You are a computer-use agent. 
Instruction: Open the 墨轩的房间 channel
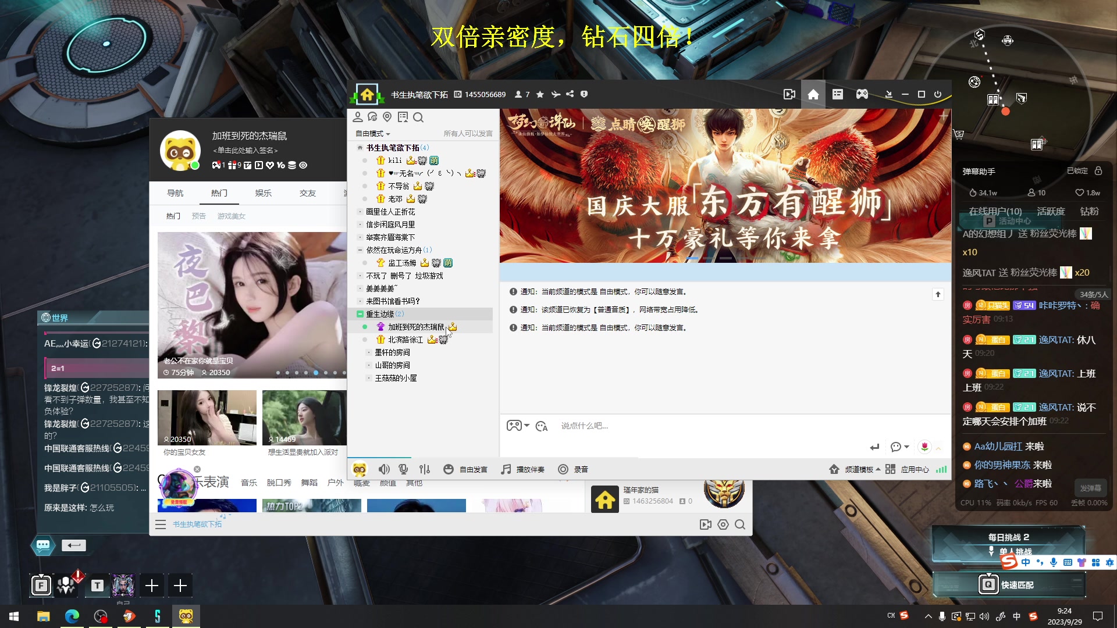392,352
